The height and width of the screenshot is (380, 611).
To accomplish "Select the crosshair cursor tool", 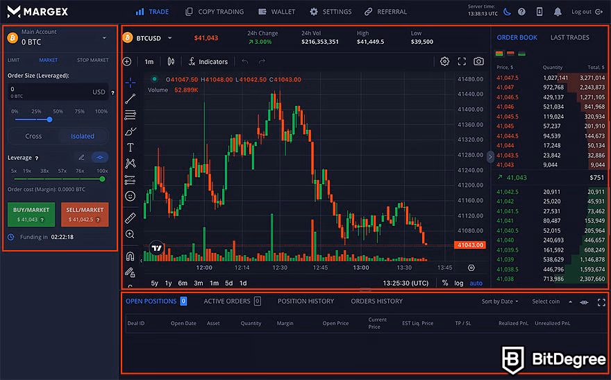I will pyautogui.click(x=130, y=83).
